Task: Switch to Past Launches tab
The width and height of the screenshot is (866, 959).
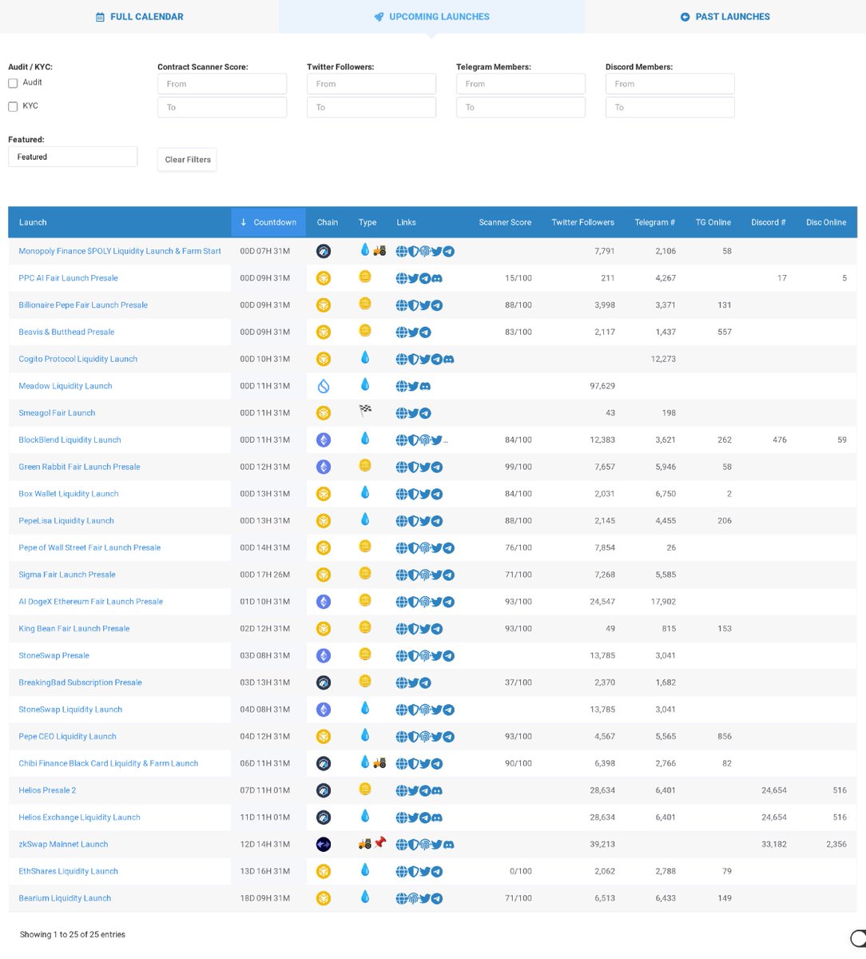Action: (x=725, y=17)
